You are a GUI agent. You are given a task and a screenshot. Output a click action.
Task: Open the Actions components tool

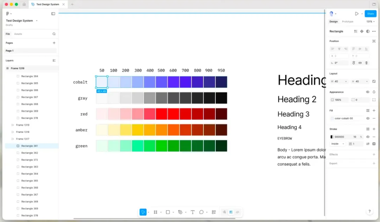pyautogui.click(x=214, y=212)
